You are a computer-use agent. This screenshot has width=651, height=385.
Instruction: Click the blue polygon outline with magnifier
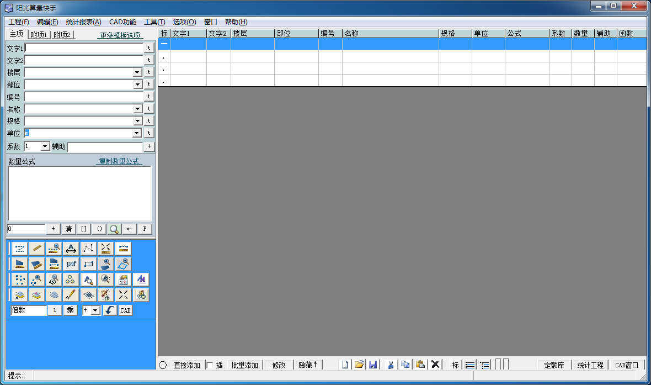[123, 264]
